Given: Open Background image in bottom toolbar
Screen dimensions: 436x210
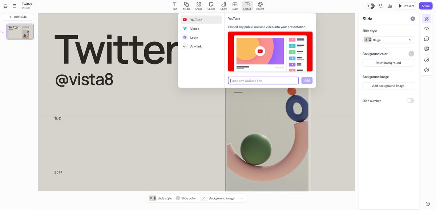Looking at the screenshot, I should pos(218,198).
